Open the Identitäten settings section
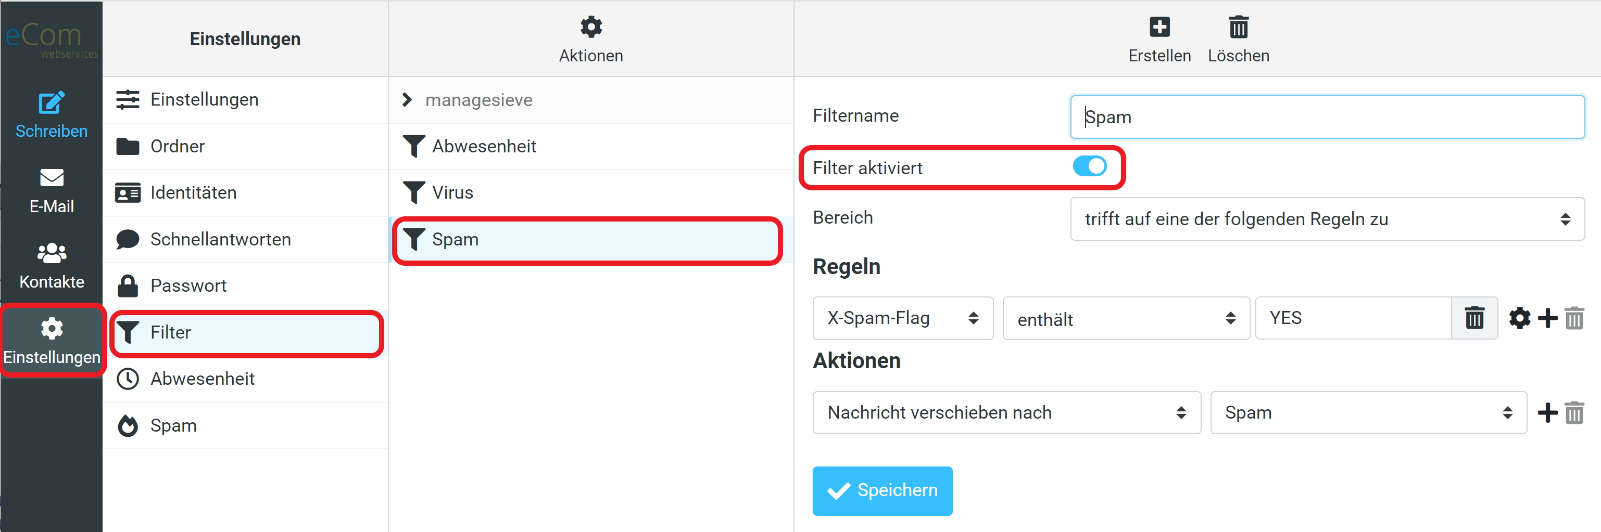This screenshot has width=1601, height=532. (193, 192)
